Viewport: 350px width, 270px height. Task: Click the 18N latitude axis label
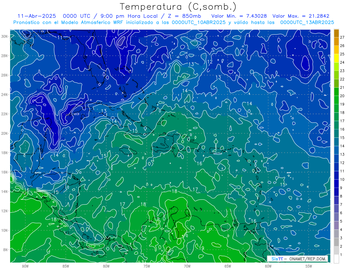click(x=4, y=153)
